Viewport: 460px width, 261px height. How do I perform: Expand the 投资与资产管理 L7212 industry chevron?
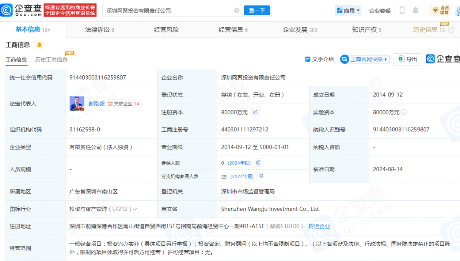coord(135,210)
